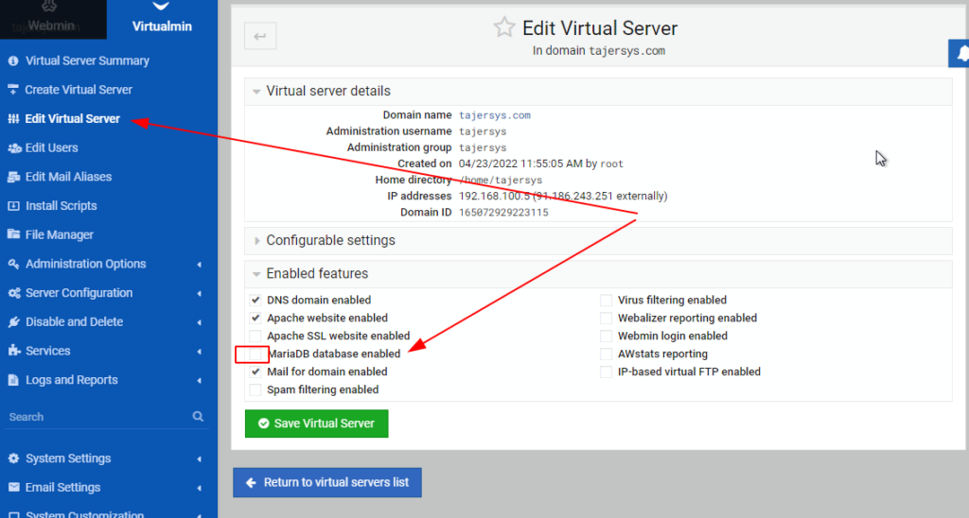969x518 pixels.
Task: Click the Create Virtual Server icon
Action: click(x=13, y=90)
